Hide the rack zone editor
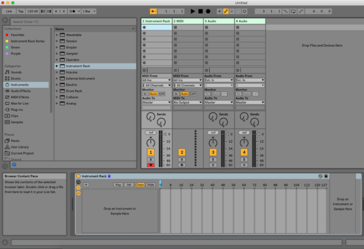 [150, 185]
